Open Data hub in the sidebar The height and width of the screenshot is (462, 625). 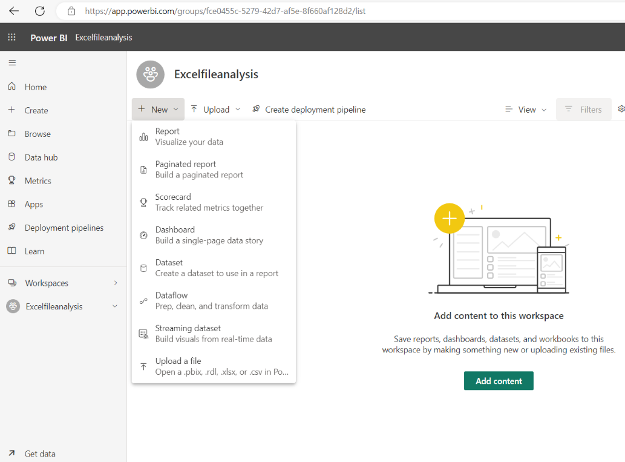point(64,157)
